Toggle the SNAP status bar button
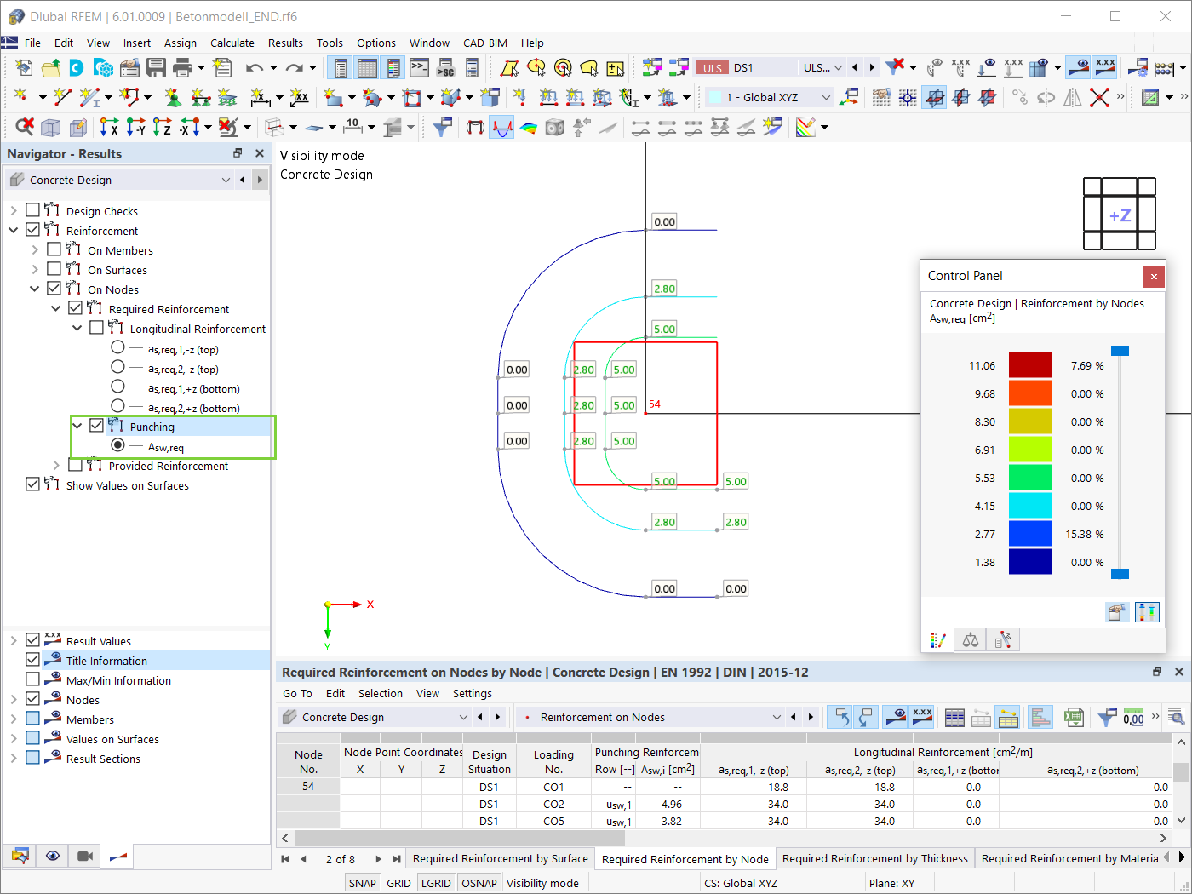The height and width of the screenshot is (894, 1192). [362, 883]
